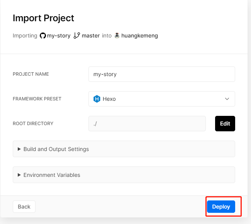The width and height of the screenshot is (251, 224).
Task: Focus the Project Name input field
Action: (161, 74)
